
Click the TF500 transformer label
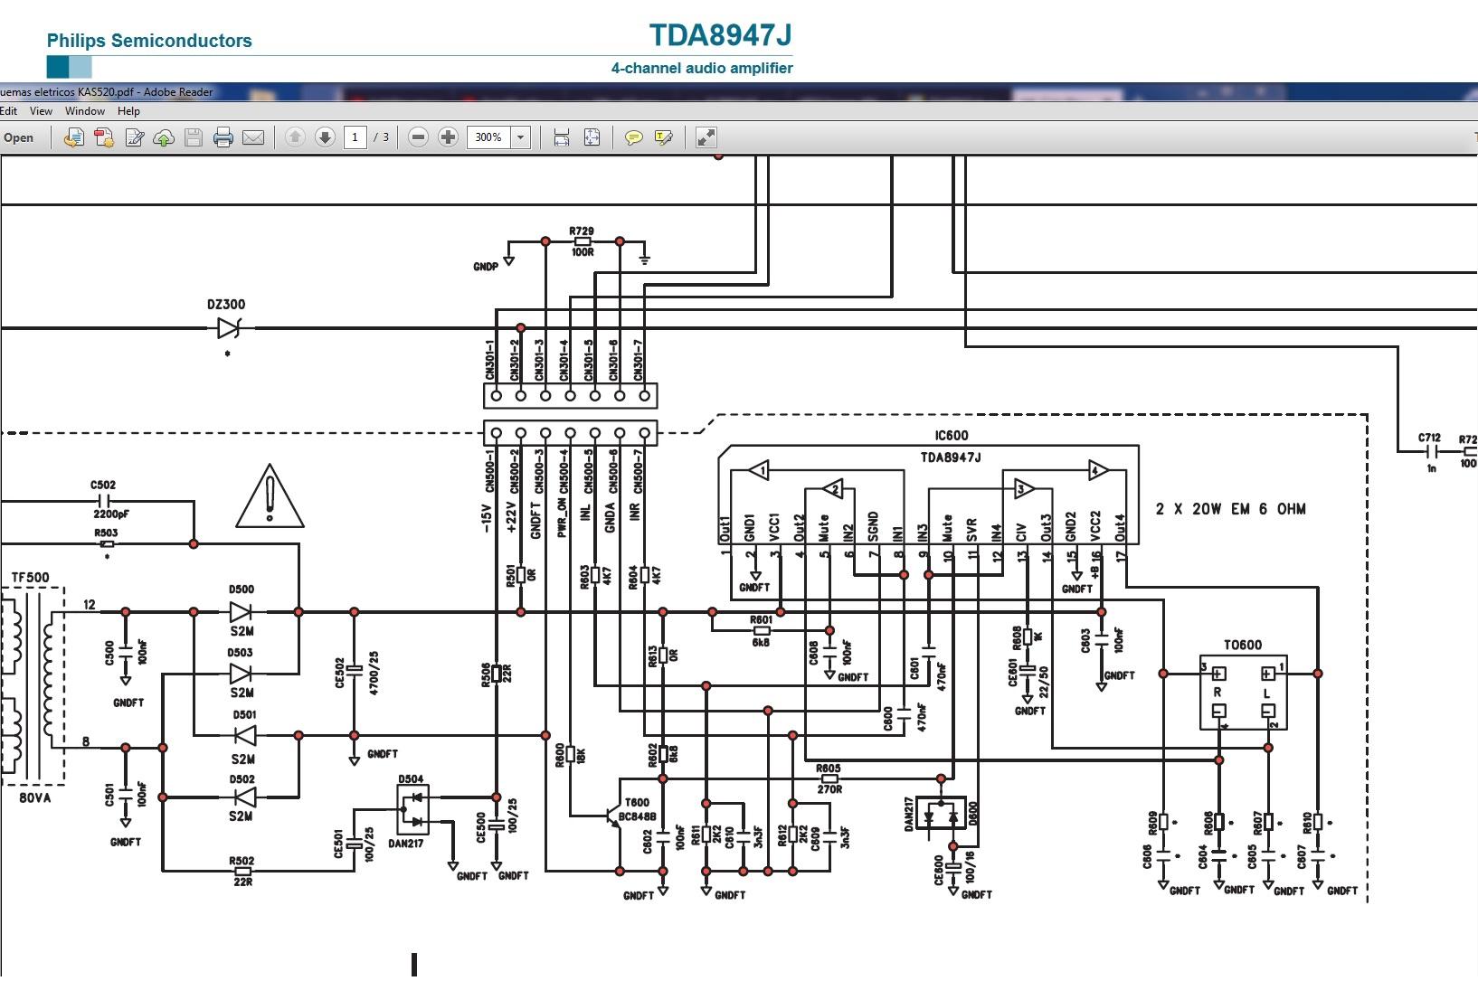pyautogui.click(x=31, y=578)
